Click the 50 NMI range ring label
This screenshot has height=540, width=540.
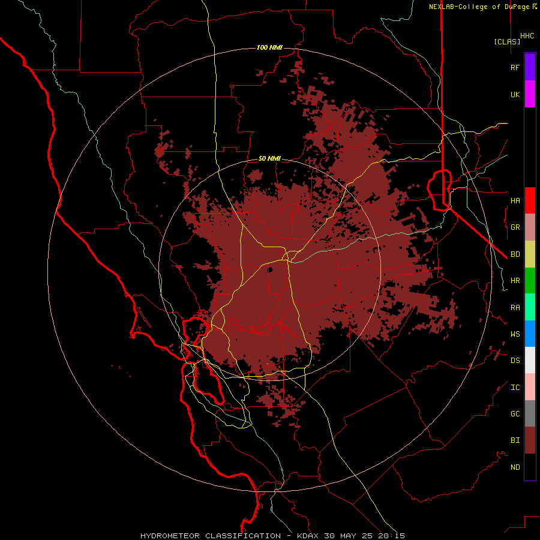coord(269,158)
